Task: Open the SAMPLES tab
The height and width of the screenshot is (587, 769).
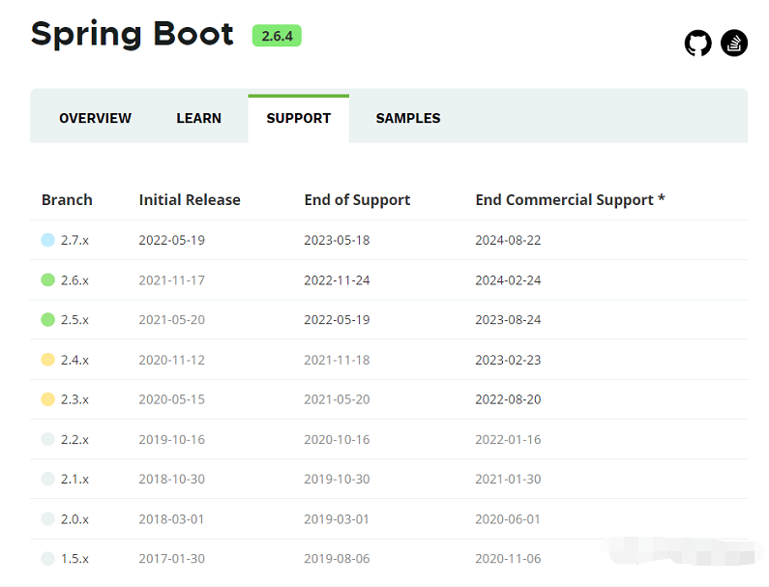Action: coord(408,118)
